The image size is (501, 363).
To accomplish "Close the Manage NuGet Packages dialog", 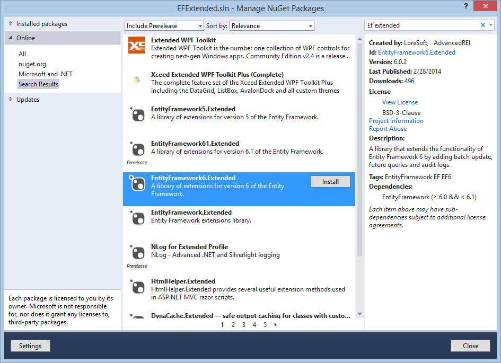I will pyautogui.click(x=470, y=346).
